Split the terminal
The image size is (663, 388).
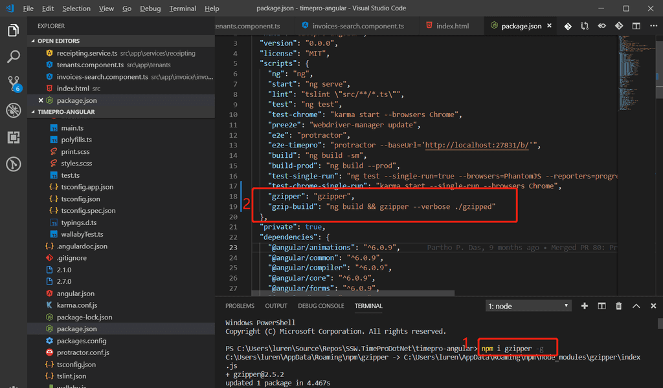coord(601,305)
